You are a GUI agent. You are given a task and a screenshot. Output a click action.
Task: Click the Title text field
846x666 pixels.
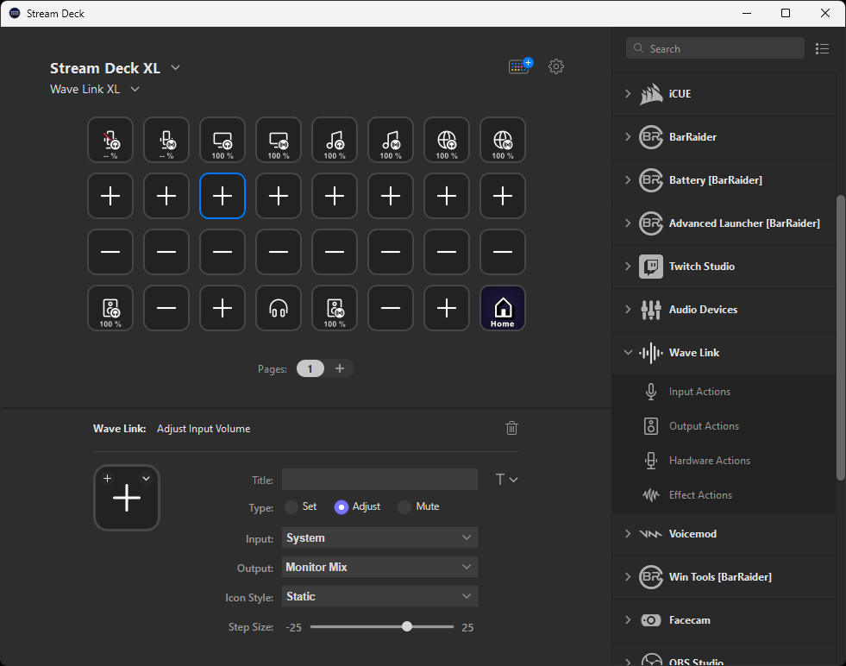point(379,480)
